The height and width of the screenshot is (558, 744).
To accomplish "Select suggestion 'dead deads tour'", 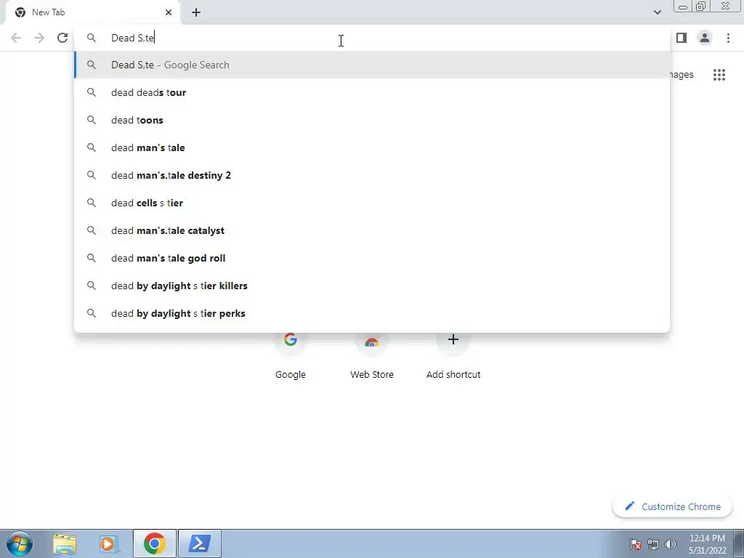I will tap(372, 92).
